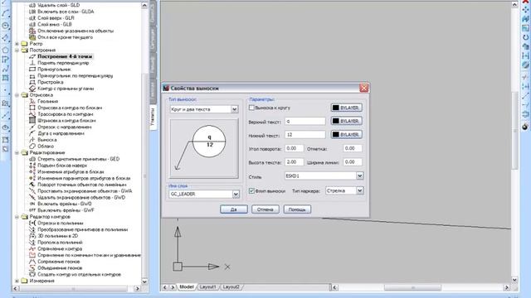Click the 'Угол поворота' value field
The image size is (531, 298).
(x=294, y=149)
